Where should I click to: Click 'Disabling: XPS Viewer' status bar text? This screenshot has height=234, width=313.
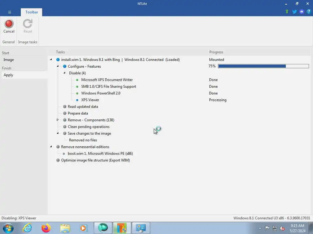click(x=19, y=218)
